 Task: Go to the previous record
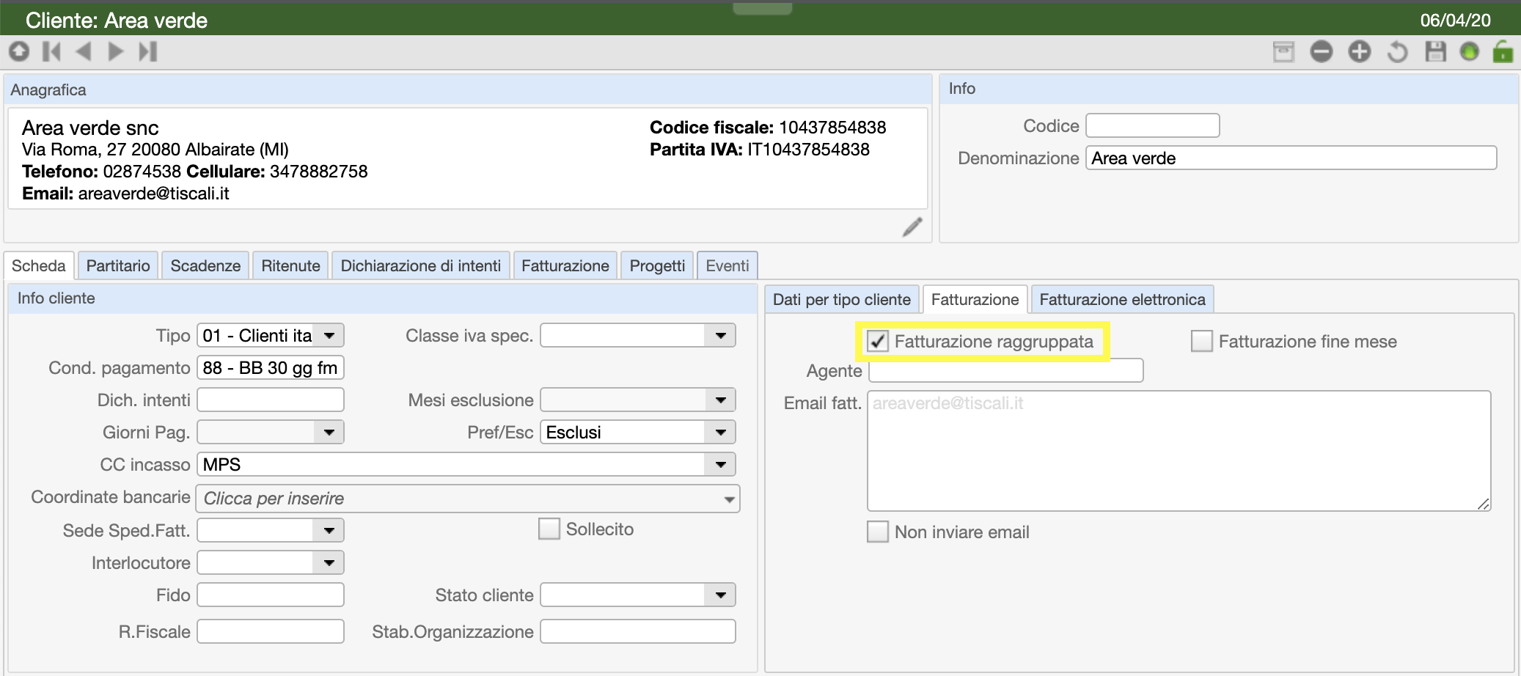[83, 52]
